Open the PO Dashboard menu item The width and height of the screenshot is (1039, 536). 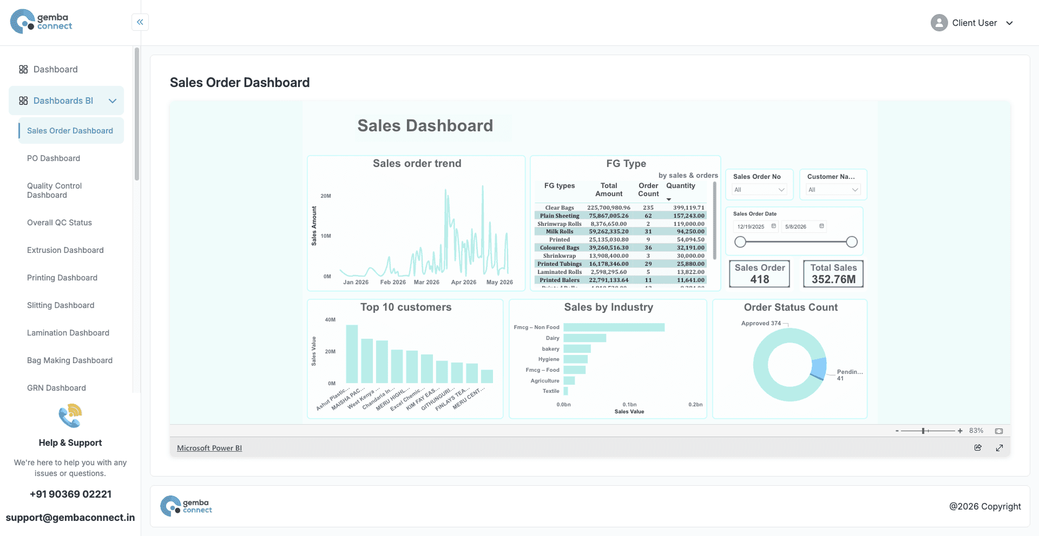tap(54, 158)
